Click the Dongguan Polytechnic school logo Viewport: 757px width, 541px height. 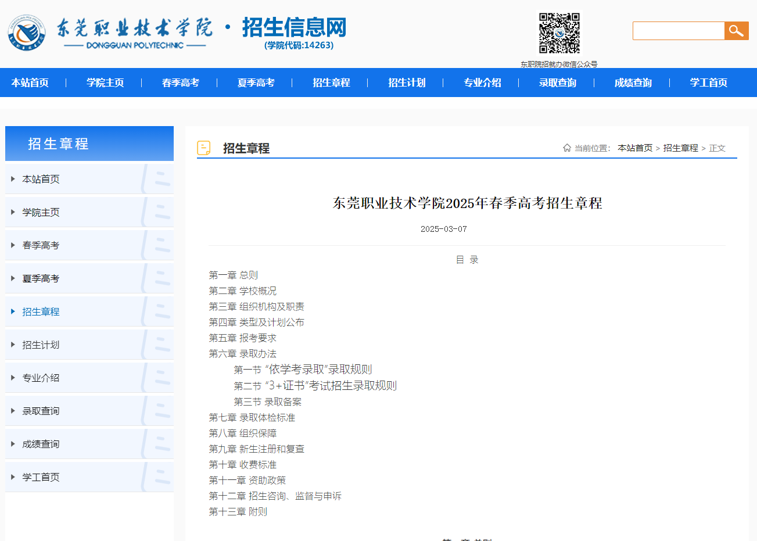[27, 33]
